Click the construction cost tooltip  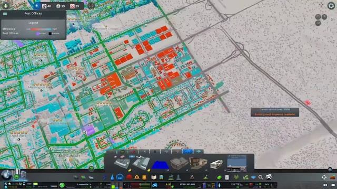[275, 112]
